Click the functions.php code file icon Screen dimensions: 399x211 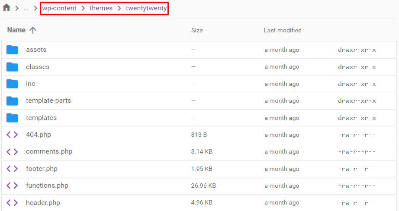point(12,186)
